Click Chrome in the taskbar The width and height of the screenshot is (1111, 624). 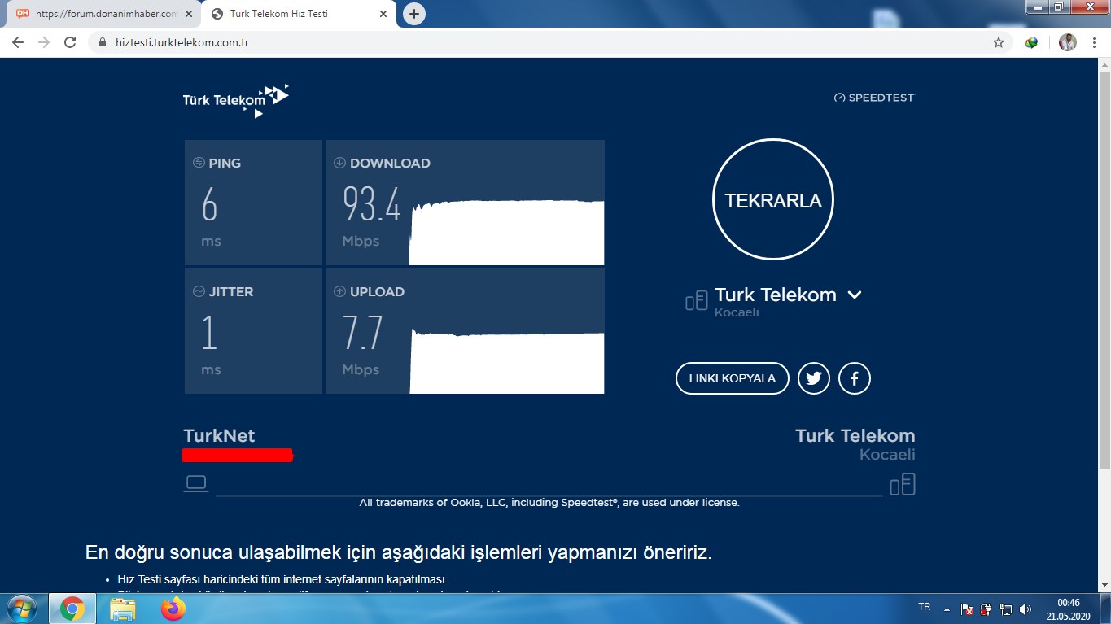72,609
